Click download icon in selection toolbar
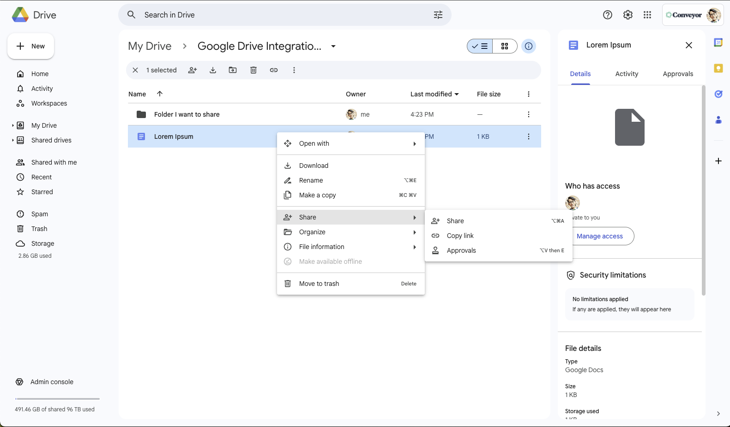This screenshot has width=730, height=427. point(213,70)
